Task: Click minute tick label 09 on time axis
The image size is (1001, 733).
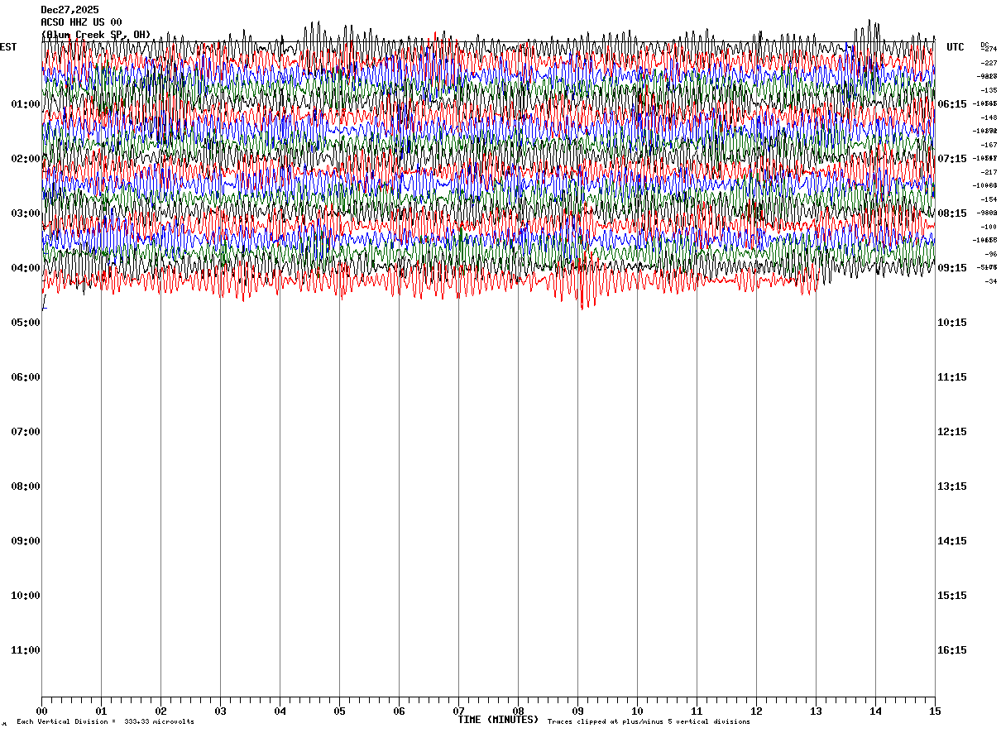Action: tap(577, 711)
